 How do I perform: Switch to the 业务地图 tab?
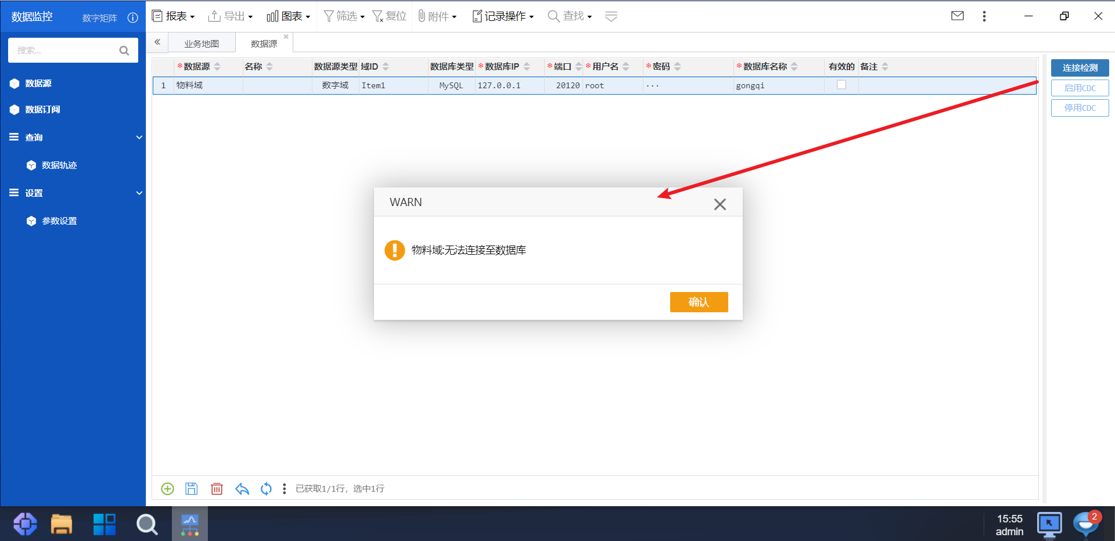(202, 44)
